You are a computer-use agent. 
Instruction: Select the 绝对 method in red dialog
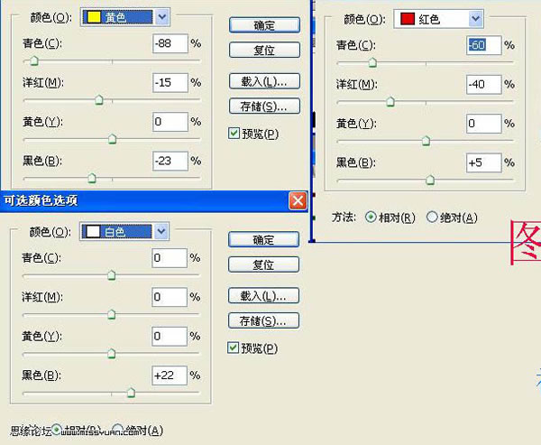[432, 218]
